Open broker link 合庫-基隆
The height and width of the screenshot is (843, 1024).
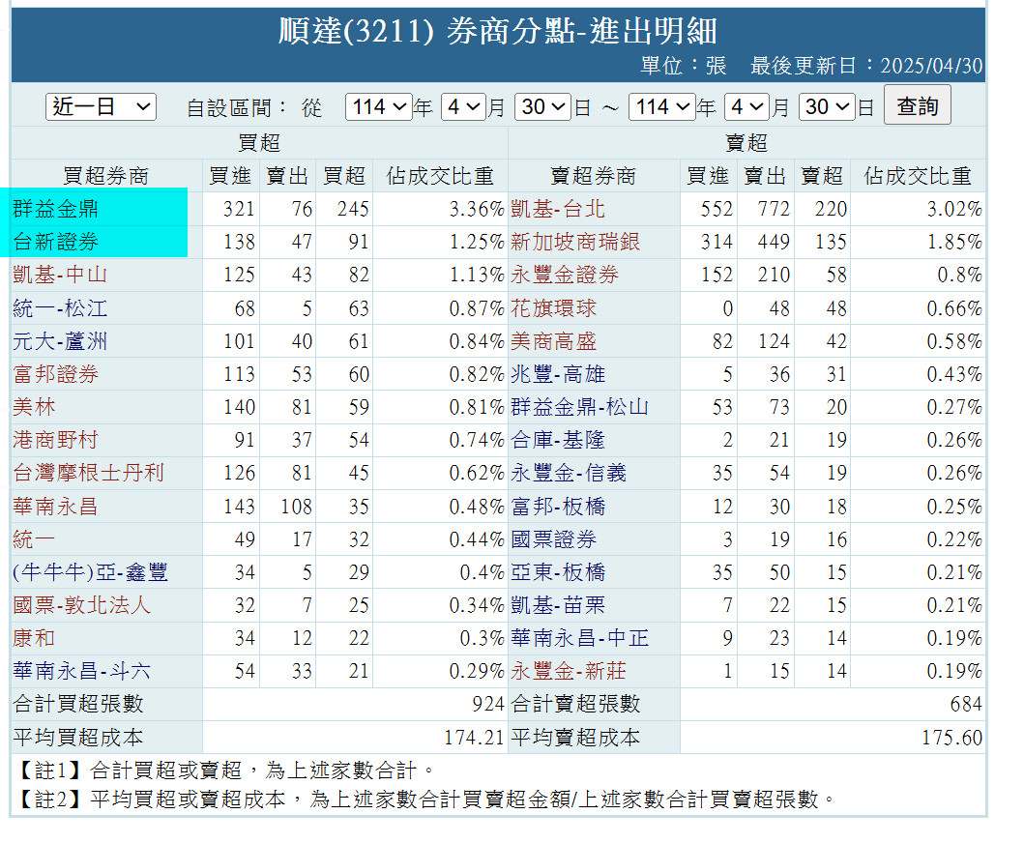click(558, 440)
